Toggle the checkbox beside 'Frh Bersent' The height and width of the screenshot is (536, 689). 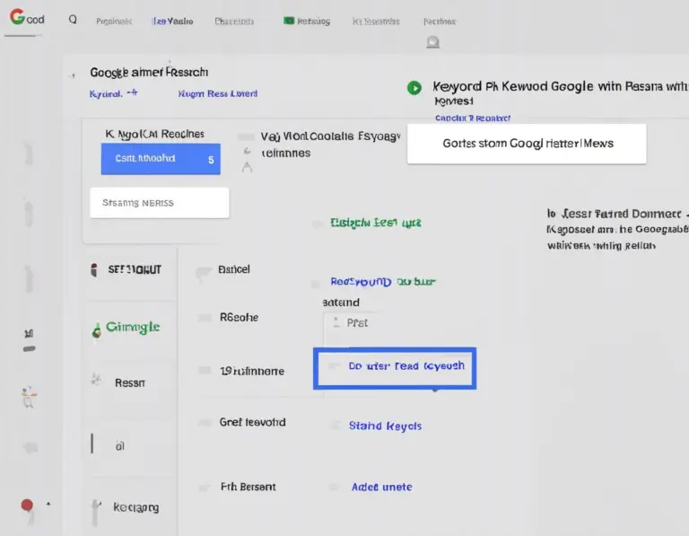coord(205,488)
